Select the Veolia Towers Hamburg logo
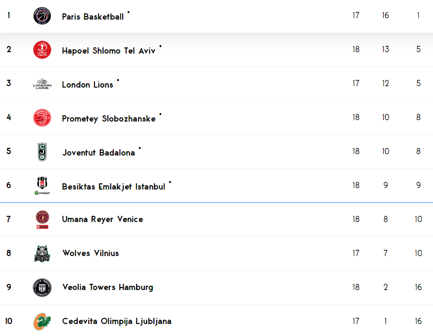This screenshot has height=336, width=433. [x=42, y=288]
